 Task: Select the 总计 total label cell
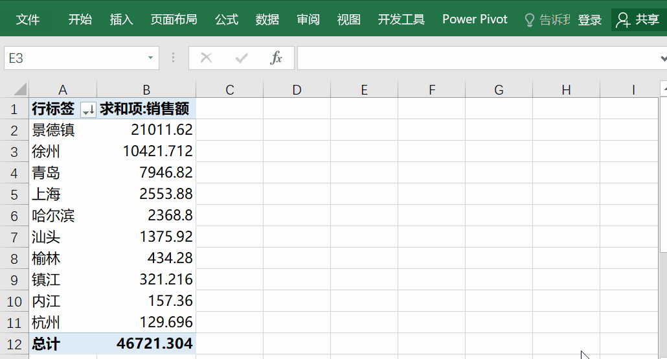coord(63,343)
